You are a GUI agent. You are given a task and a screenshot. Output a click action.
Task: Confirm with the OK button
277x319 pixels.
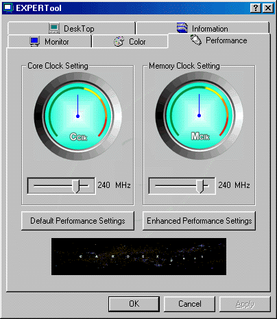134,304
